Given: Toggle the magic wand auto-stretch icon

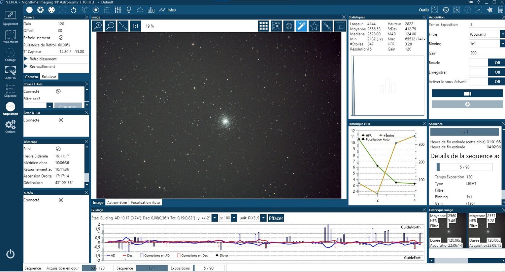Looking at the screenshot, I should pos(301,26).
